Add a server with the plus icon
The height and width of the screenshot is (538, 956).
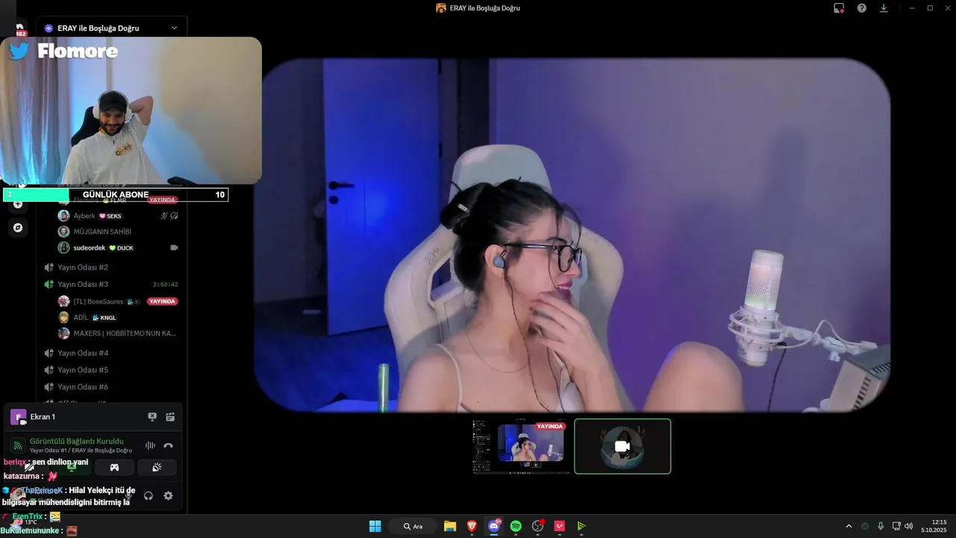(x=18, y=204)
